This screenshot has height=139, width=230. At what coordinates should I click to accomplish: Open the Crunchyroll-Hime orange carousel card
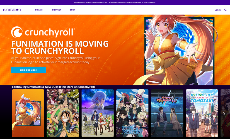click(x=28, y=113)
